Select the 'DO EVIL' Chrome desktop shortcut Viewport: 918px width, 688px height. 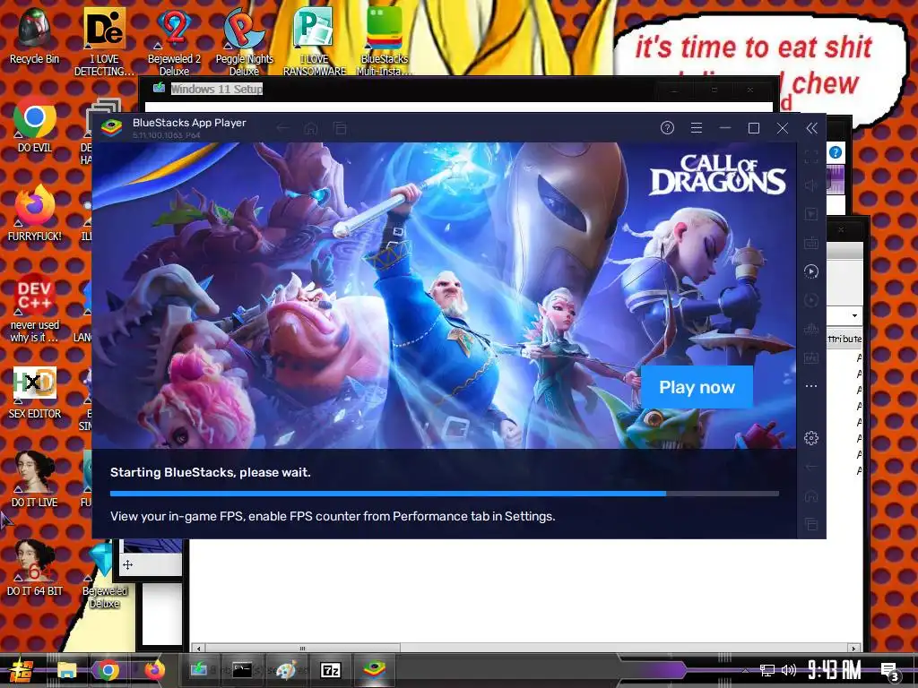35,124
